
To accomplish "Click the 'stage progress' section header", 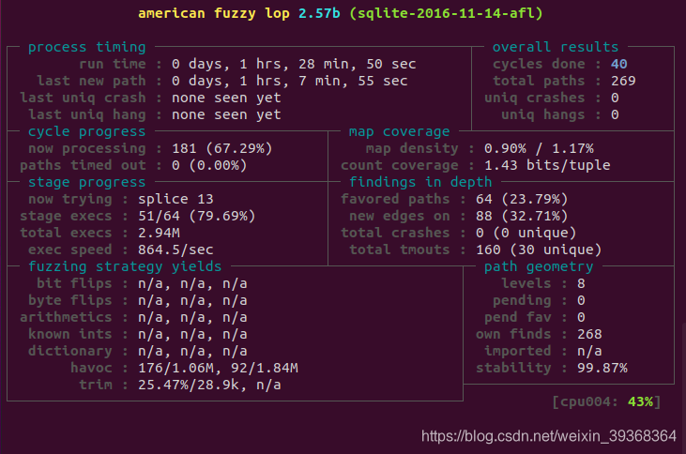I will coord(86,182).
